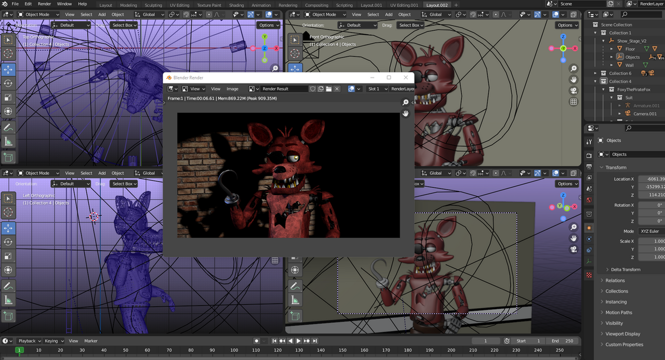Toggle overlays in Left Orthographic viewport header
The height and width of the screenshot is (360, 665).
(x=269, y=173)
